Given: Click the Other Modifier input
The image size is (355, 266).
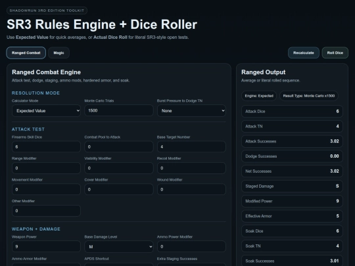Looking at the screenshot, I should (x=46, y=211).
